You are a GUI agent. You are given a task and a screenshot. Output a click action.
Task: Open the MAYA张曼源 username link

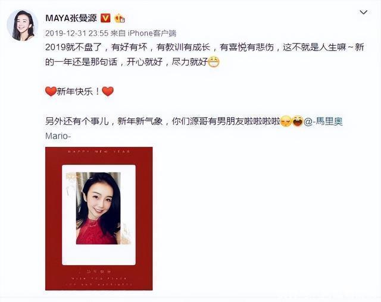pos(71,18)
